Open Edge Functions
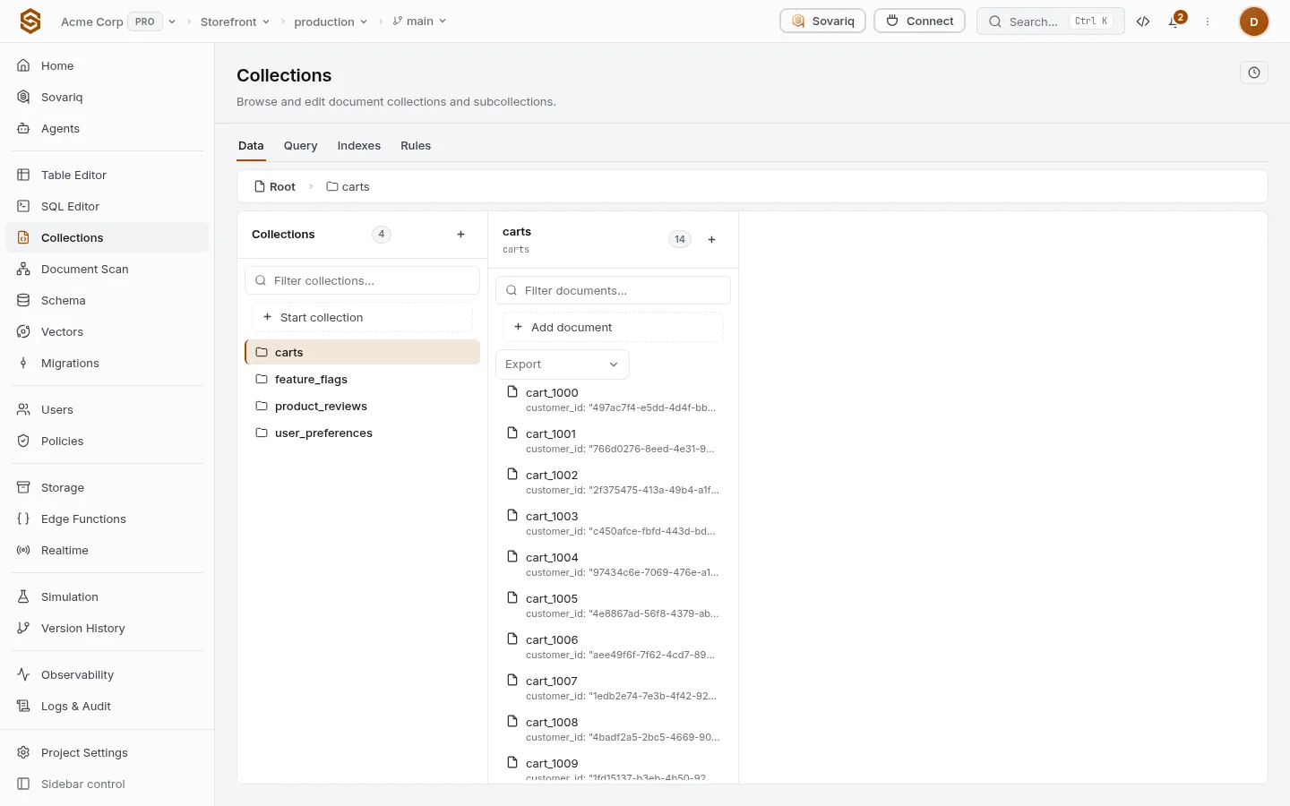The image size is (1290, 806). (107, 519)
